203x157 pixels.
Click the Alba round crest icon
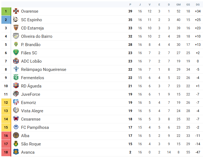[x=16, y=135]
